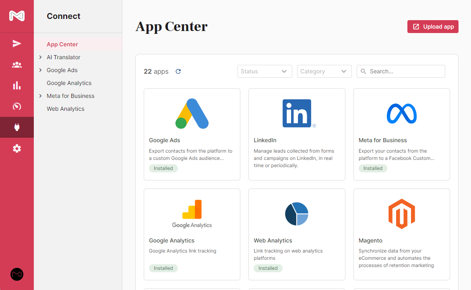Select App Center in the Connect menu
Screen dimensions: 471x290
(x=62, y=44)
